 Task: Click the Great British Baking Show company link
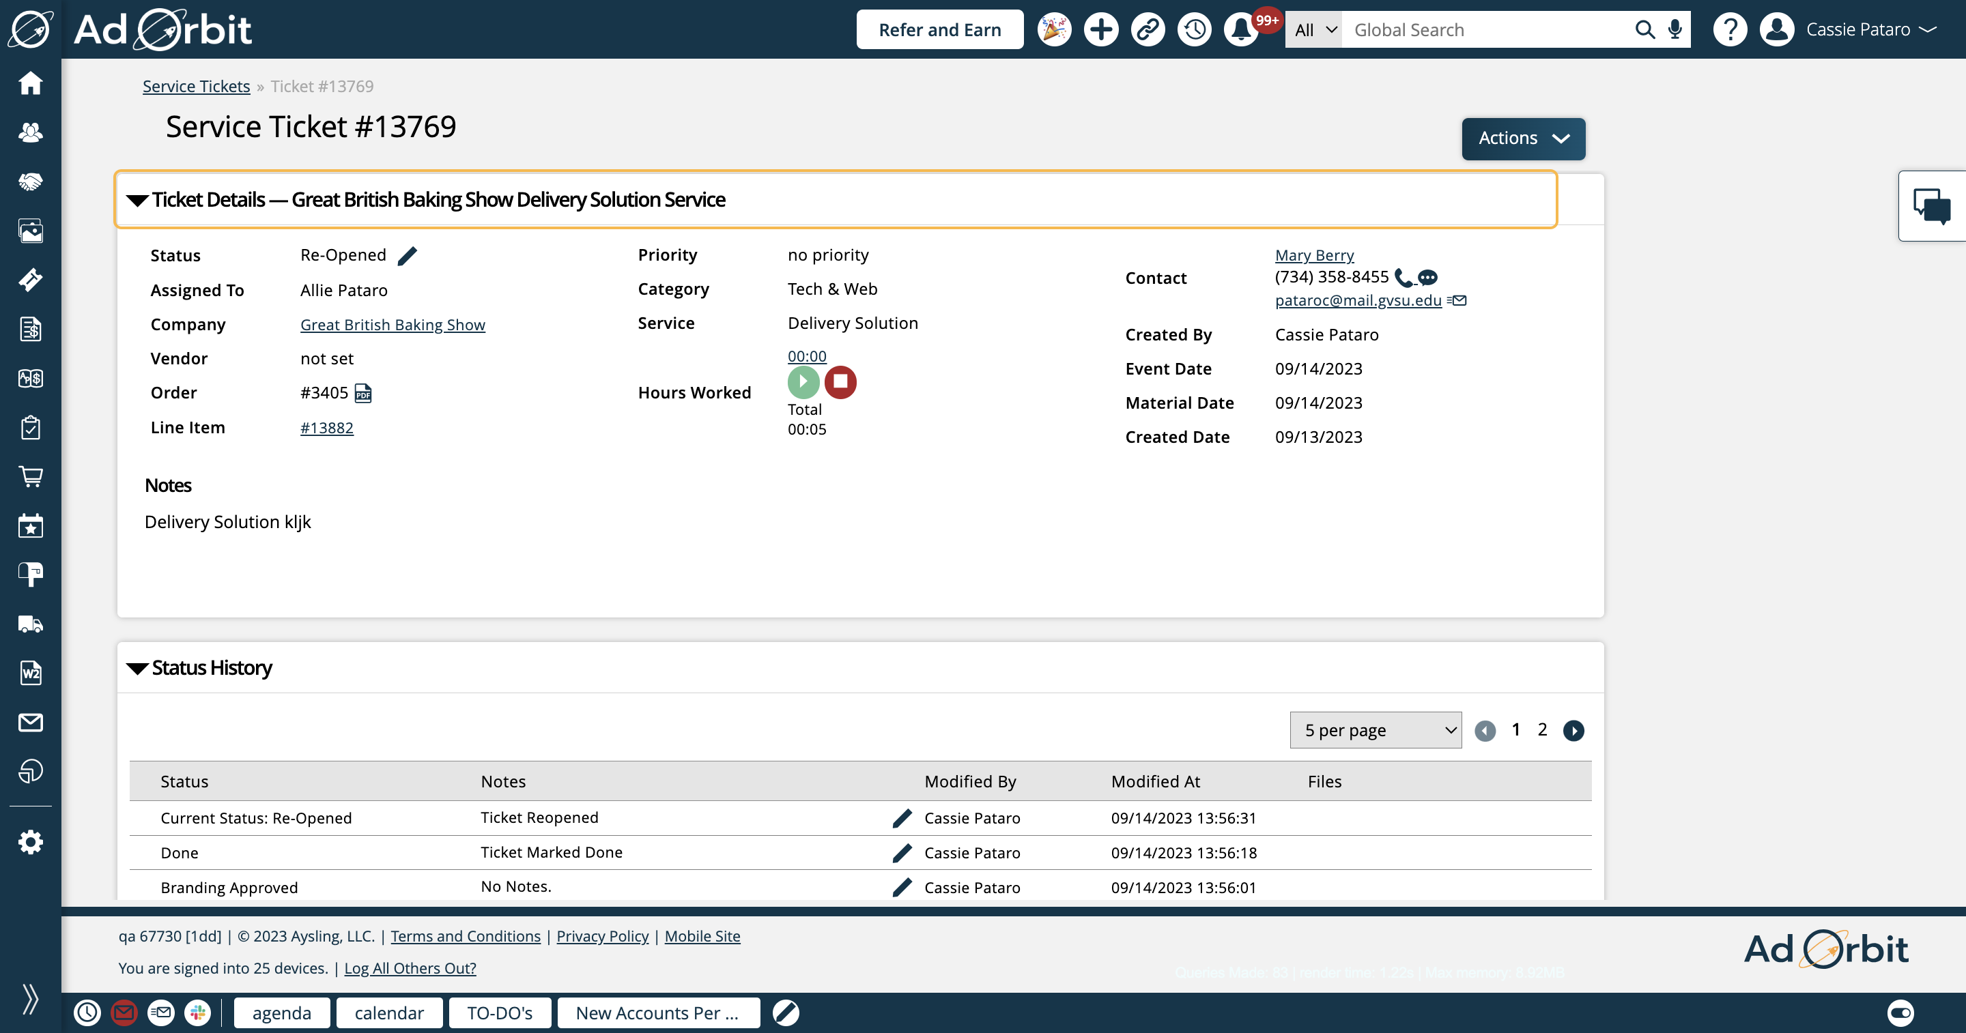pyautogui.click(x=393, y=325)
